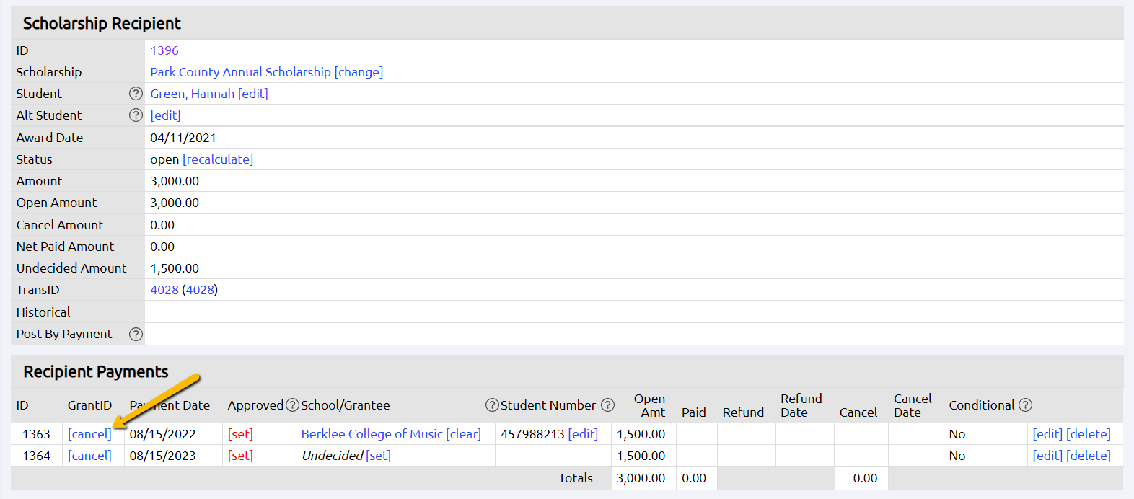Set the school for the Undecided payment
Screen dimensions: 1134x499
(x=378, y=456)
